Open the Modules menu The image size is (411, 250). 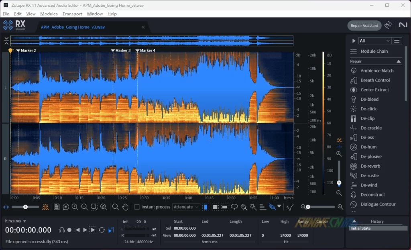[49, 14]
